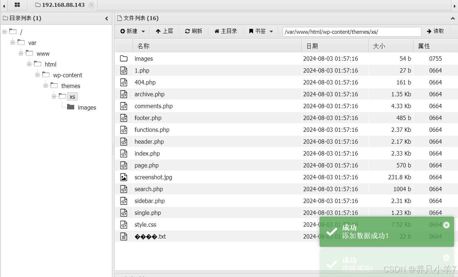Select the text file icon of .txt
The image size is (458, 277).
(124, 236)
